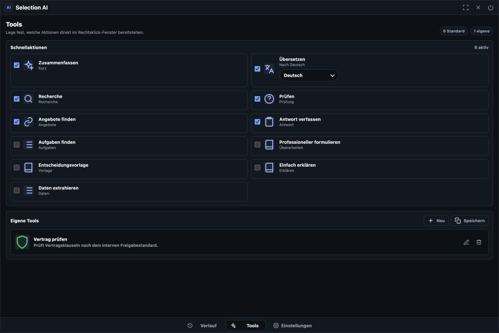
Task: Click the Überarbeiten subtitle text
Action: click(291, 148)
